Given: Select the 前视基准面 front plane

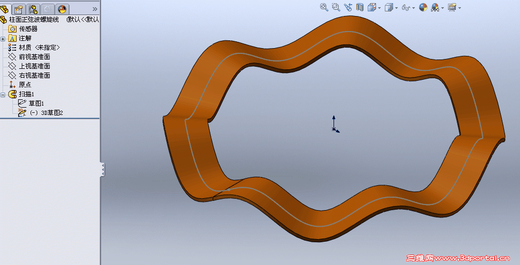Looking at the screenshot, I should click(35, 56).
